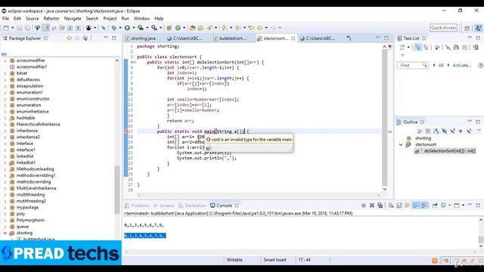Image resolution: width=484 pixels, height=272 pixels.
Task: Click the green New Java Class icon
Action: [x=178, y=28]
